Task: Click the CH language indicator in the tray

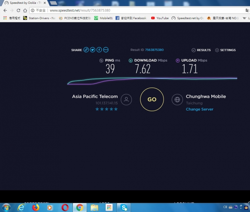Action: click(x=225, y=207)
